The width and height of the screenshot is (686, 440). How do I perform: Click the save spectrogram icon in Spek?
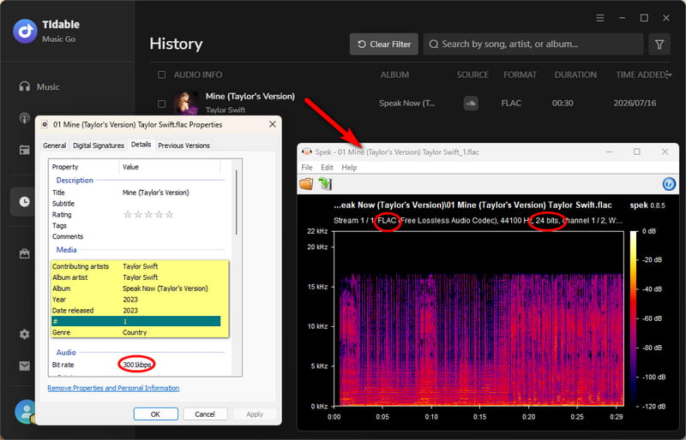(x=325, y=184)
